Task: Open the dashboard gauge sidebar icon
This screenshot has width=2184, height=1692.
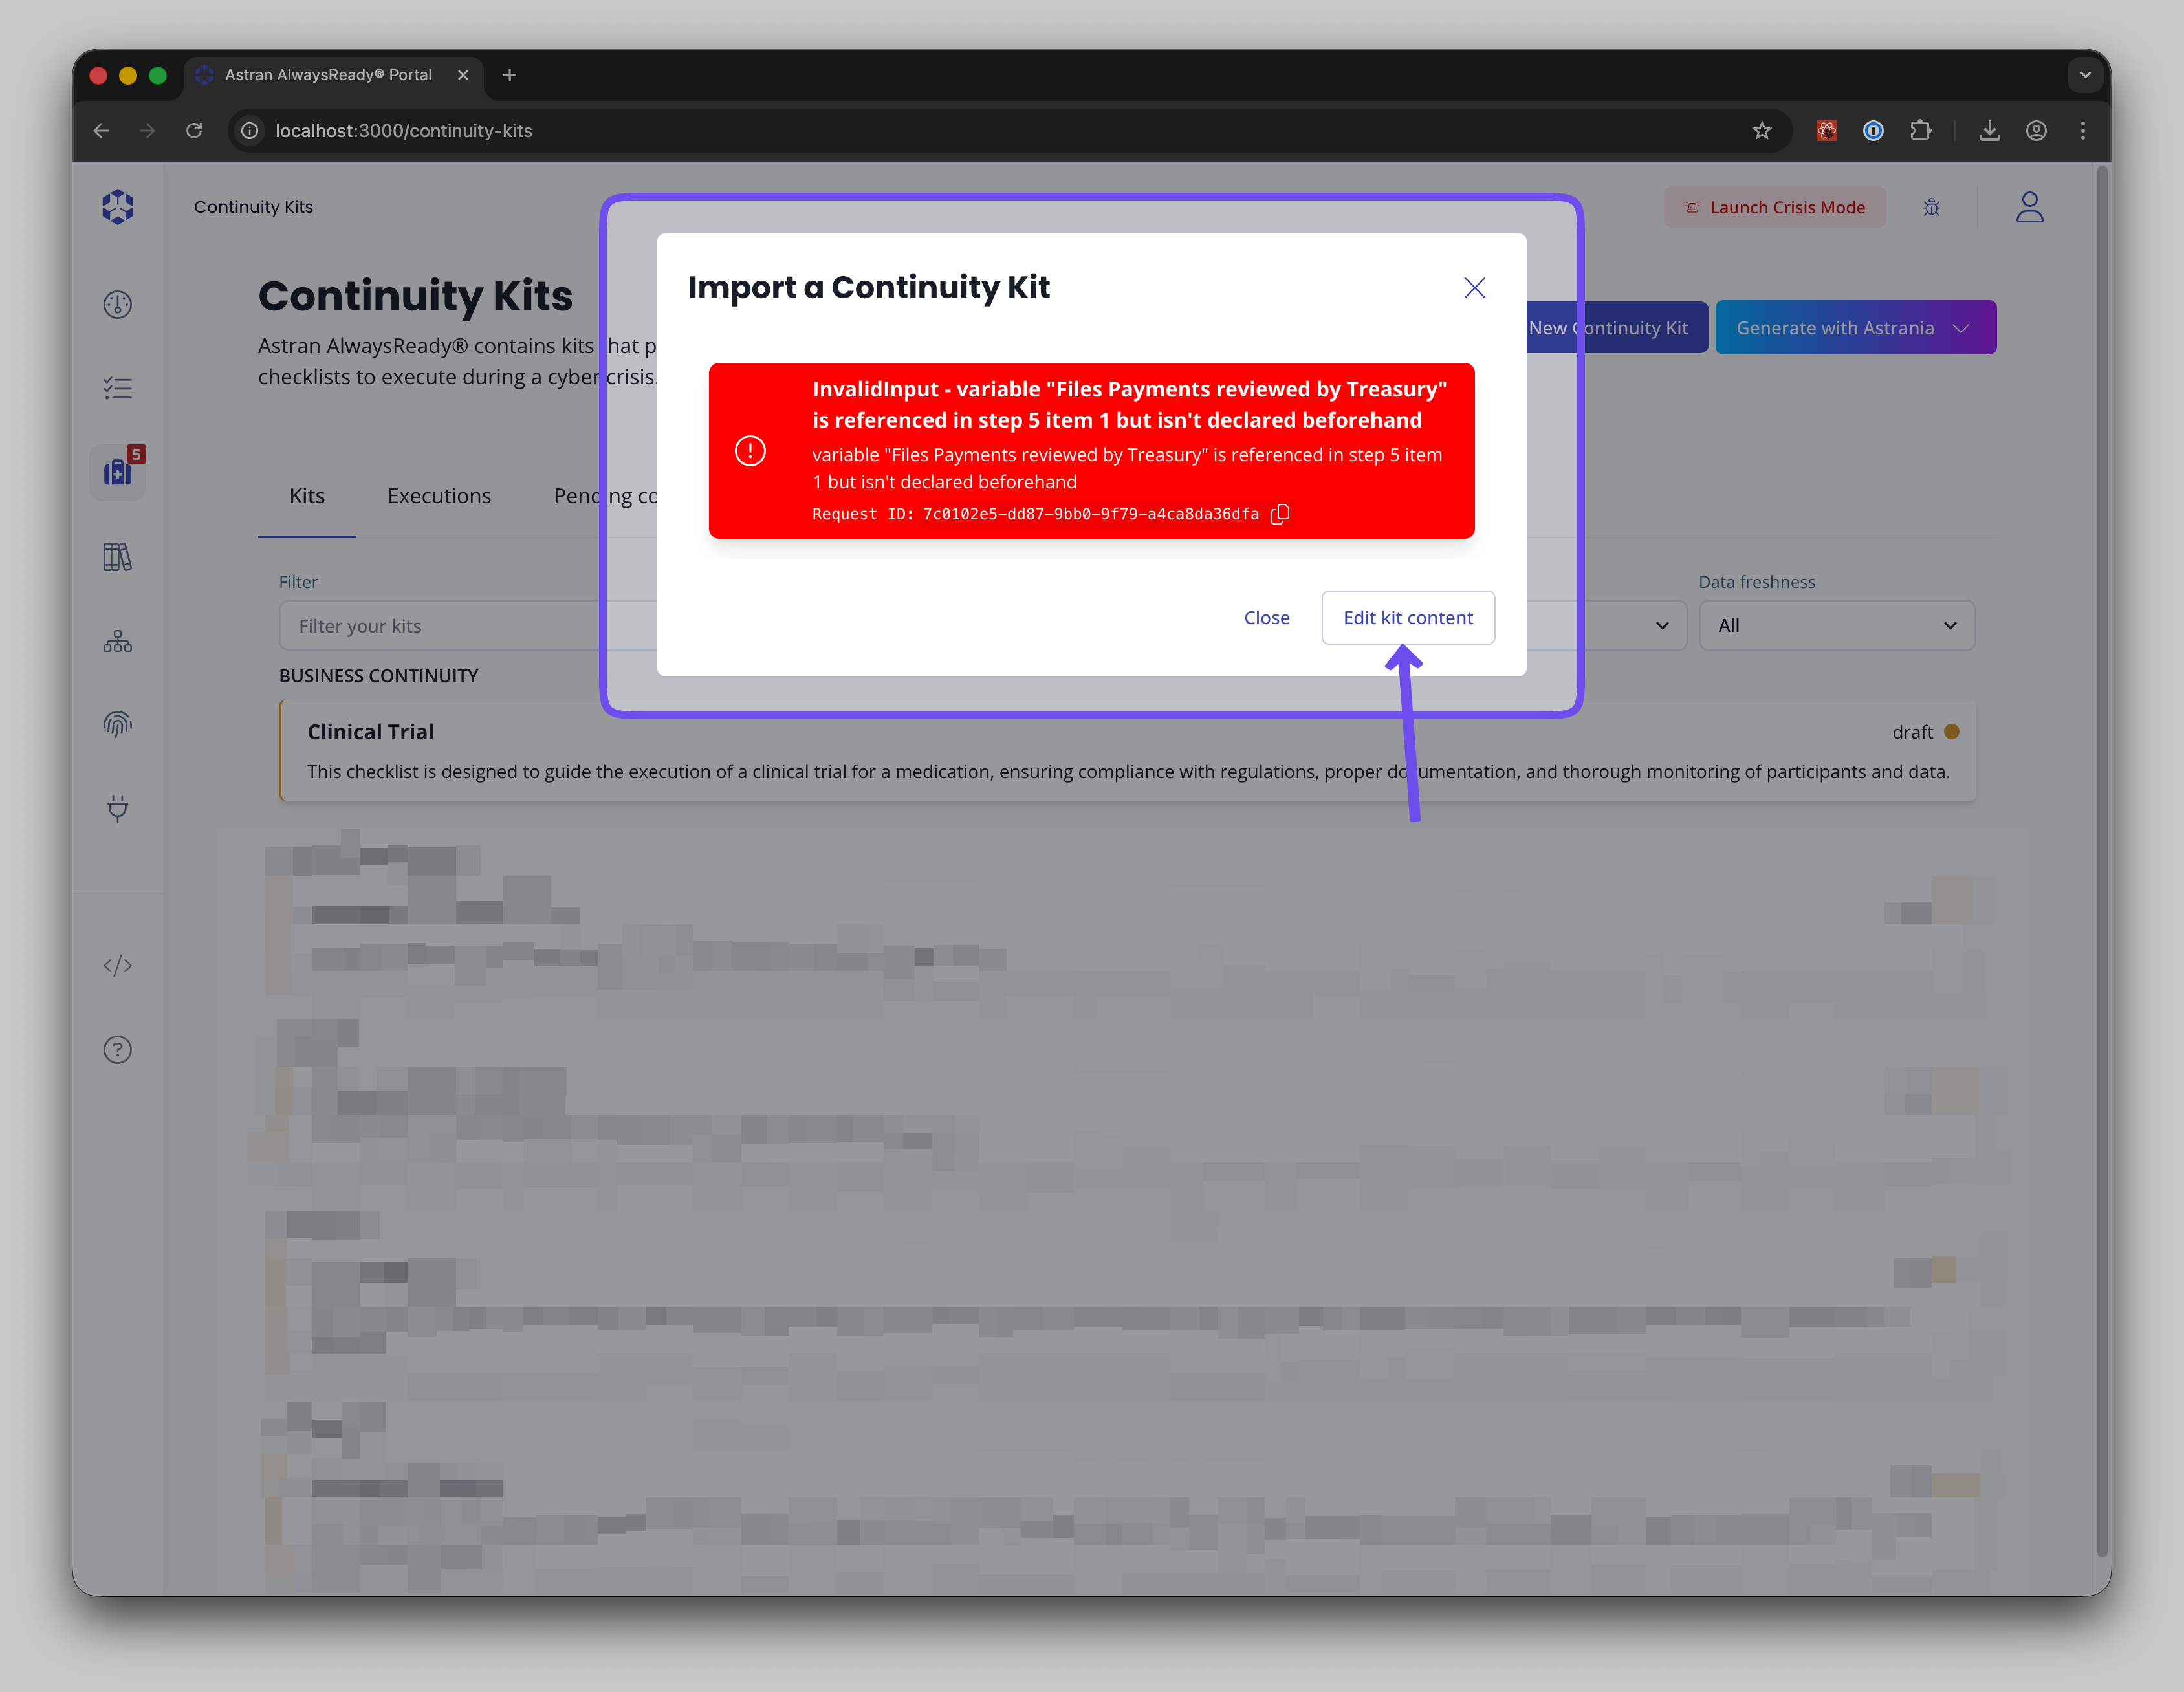Action: tap(118, 304)
